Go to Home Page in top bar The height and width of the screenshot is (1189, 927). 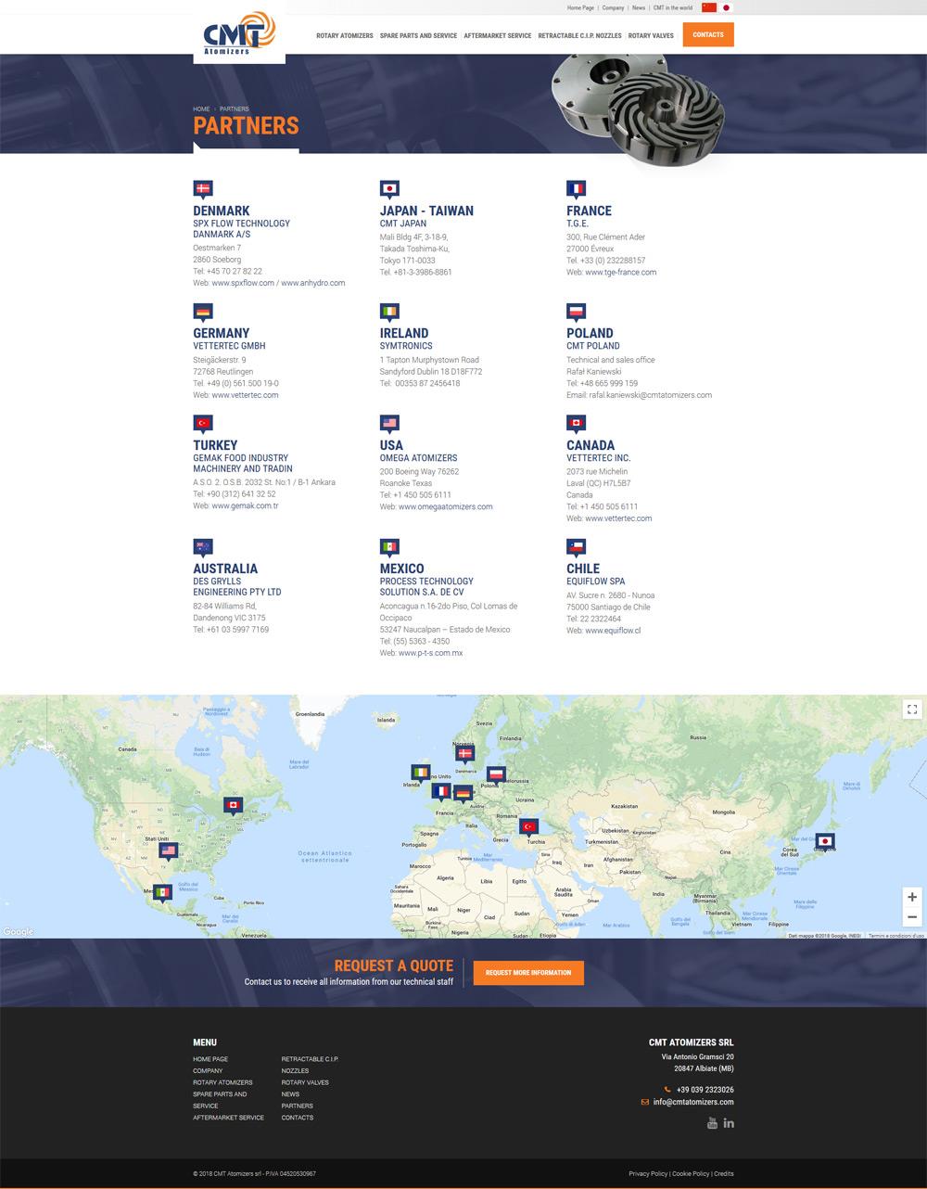pyautogui.click(x=580, y=7)
